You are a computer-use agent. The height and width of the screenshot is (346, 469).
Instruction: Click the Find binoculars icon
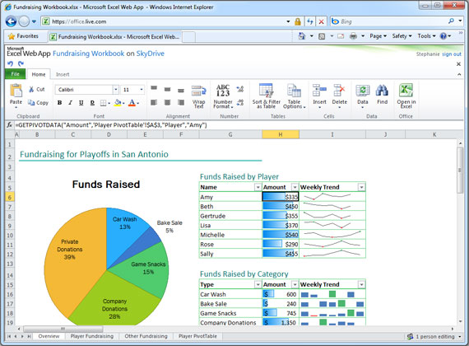pos(383,91)
